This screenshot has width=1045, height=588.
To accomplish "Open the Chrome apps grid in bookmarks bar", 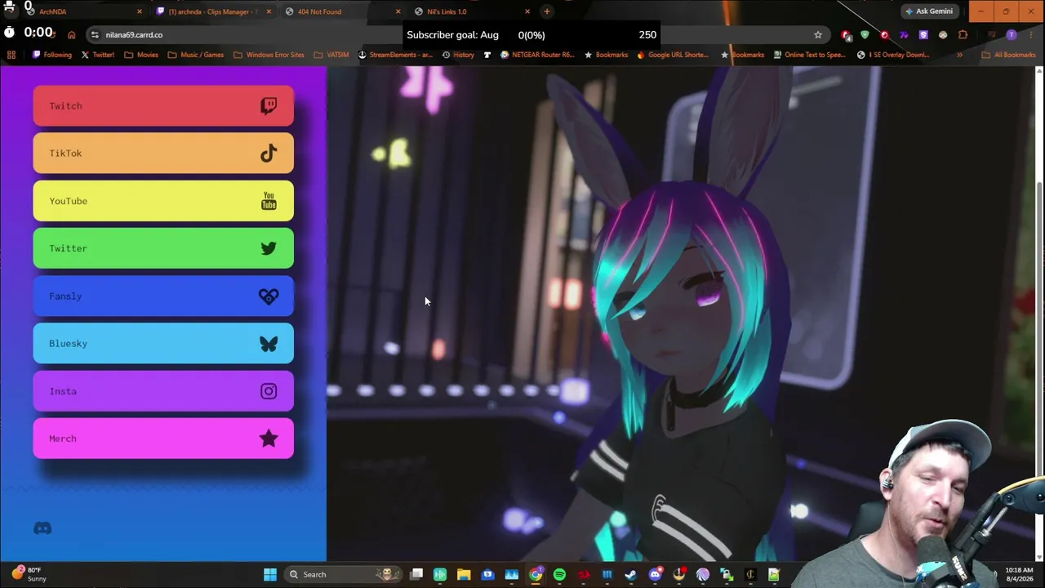I will [x=11, y=55].
